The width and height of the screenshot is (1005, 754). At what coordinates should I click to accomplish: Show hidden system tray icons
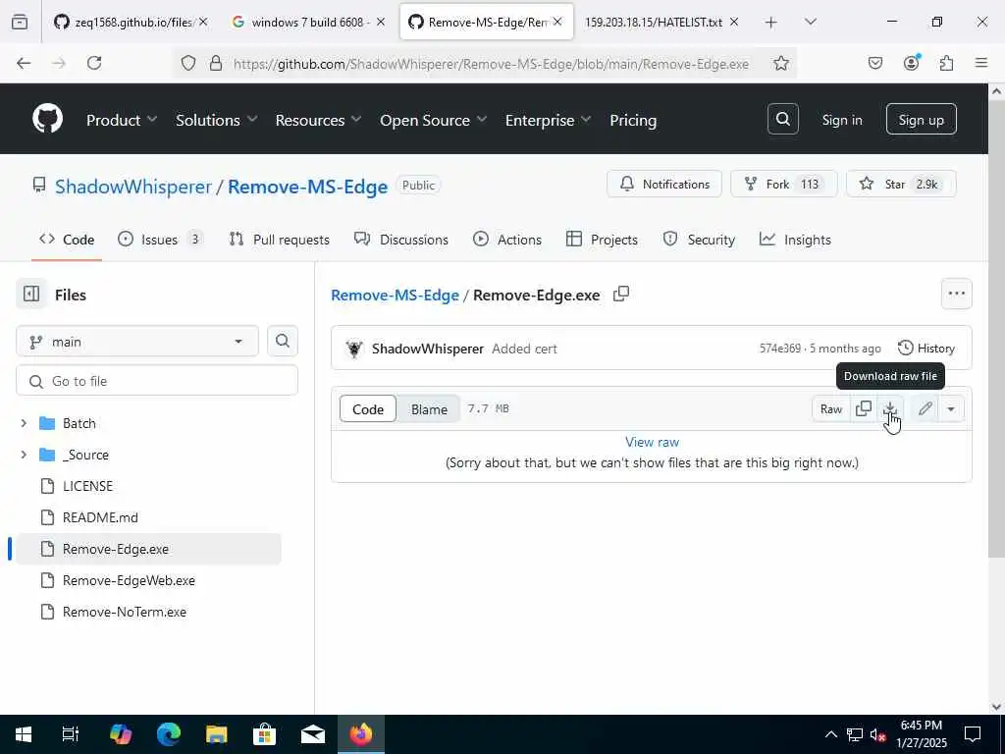point(830,734)
